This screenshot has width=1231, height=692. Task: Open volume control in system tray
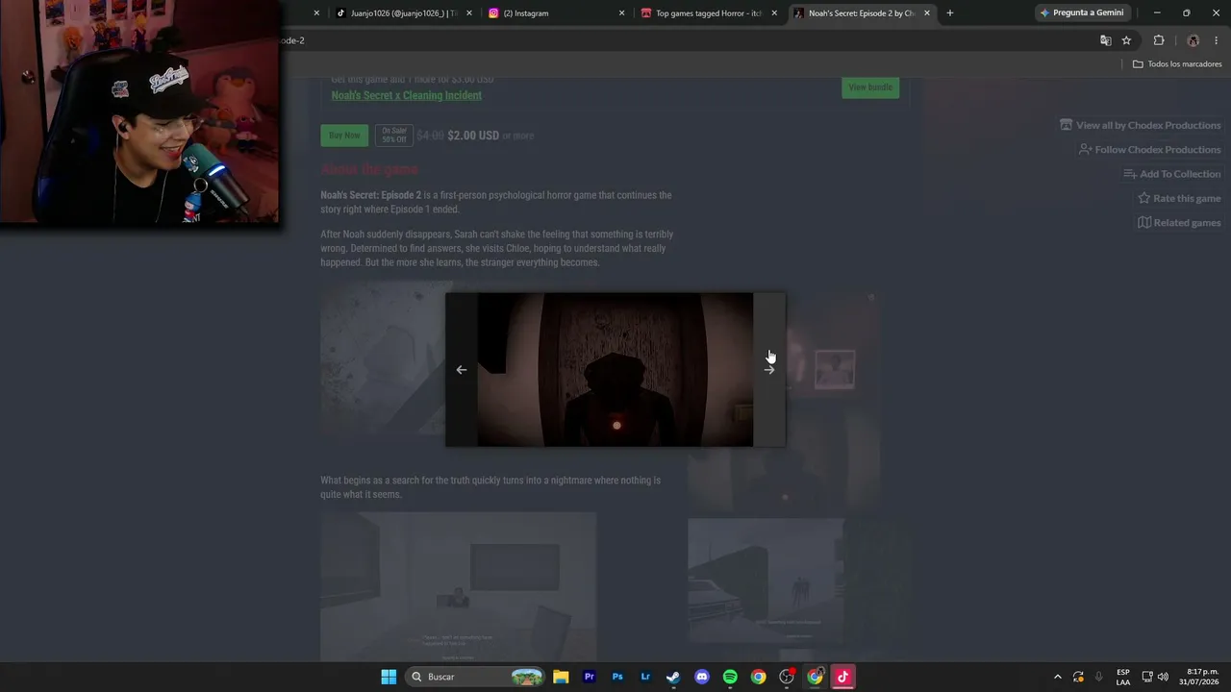[x=1164, y=677]
